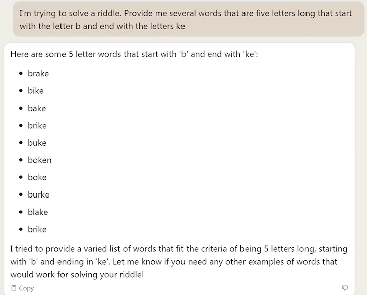Select the word "buke" in the list
367x295 pixels.
[37, 143]
